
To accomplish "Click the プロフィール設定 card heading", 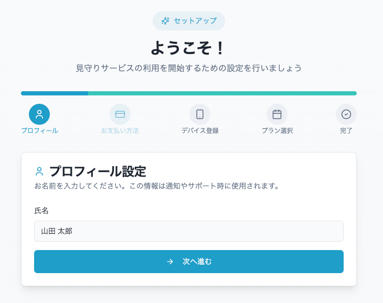I will (x=98, y=171).
